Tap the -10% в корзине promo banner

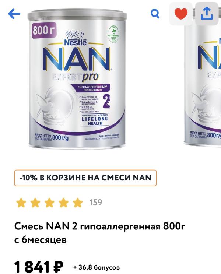tap(85, 178)
